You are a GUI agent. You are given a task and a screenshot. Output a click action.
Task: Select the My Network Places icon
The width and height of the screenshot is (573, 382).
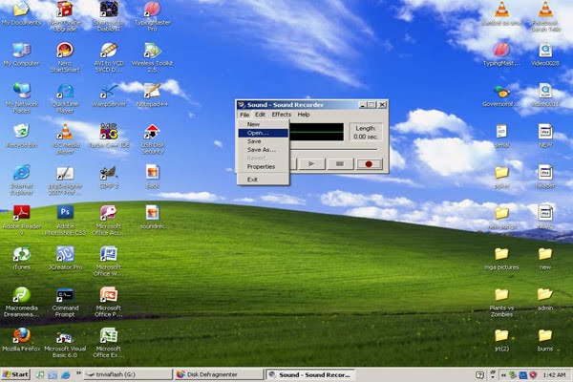(x=22, y=96)
